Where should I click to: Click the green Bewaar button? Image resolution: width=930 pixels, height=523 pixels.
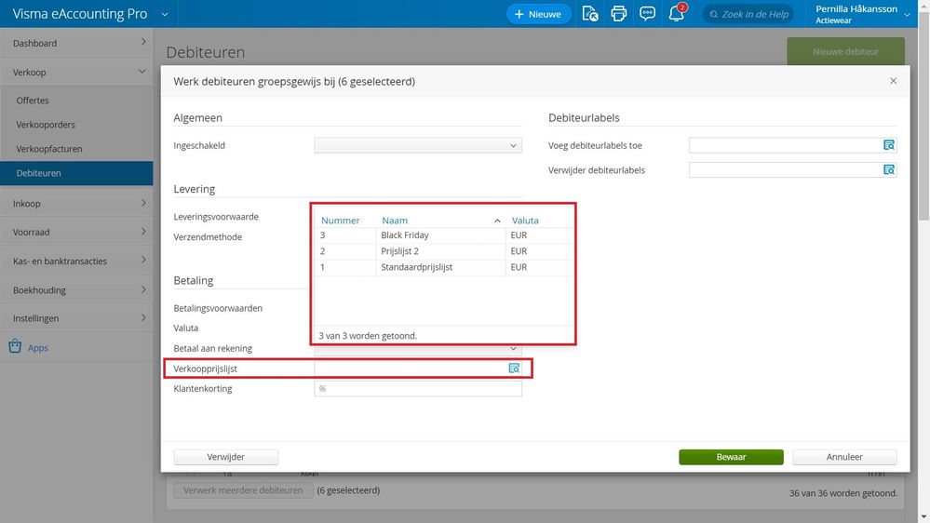click(731, 457)
